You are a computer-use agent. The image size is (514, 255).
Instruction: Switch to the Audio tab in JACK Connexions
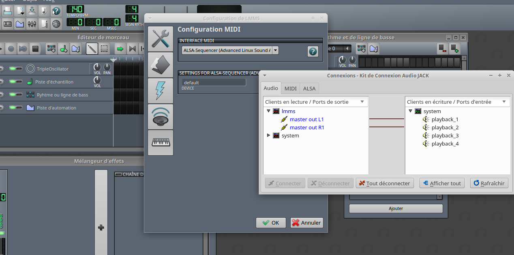(x=271, y=88)
